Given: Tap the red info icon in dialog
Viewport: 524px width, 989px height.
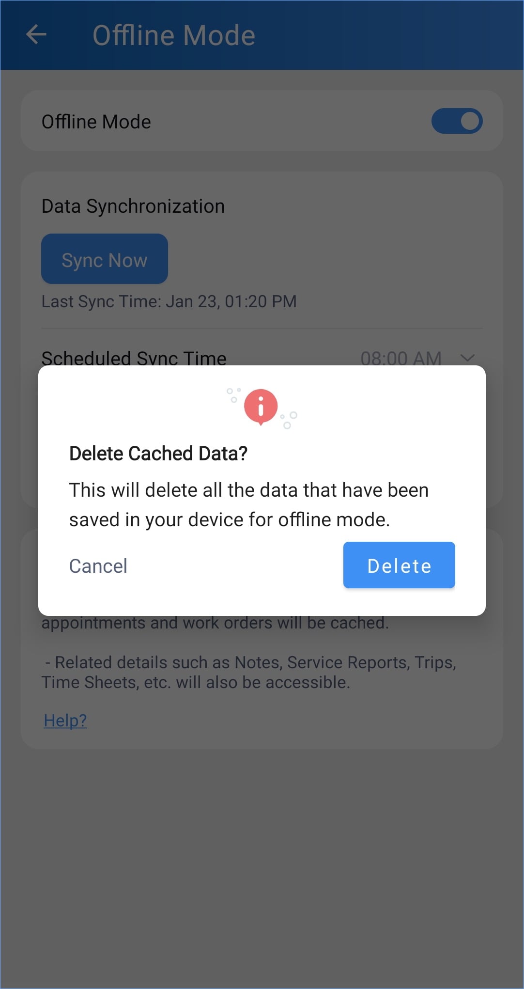Looking at the screenshot, I should click(x=261, y=406).
